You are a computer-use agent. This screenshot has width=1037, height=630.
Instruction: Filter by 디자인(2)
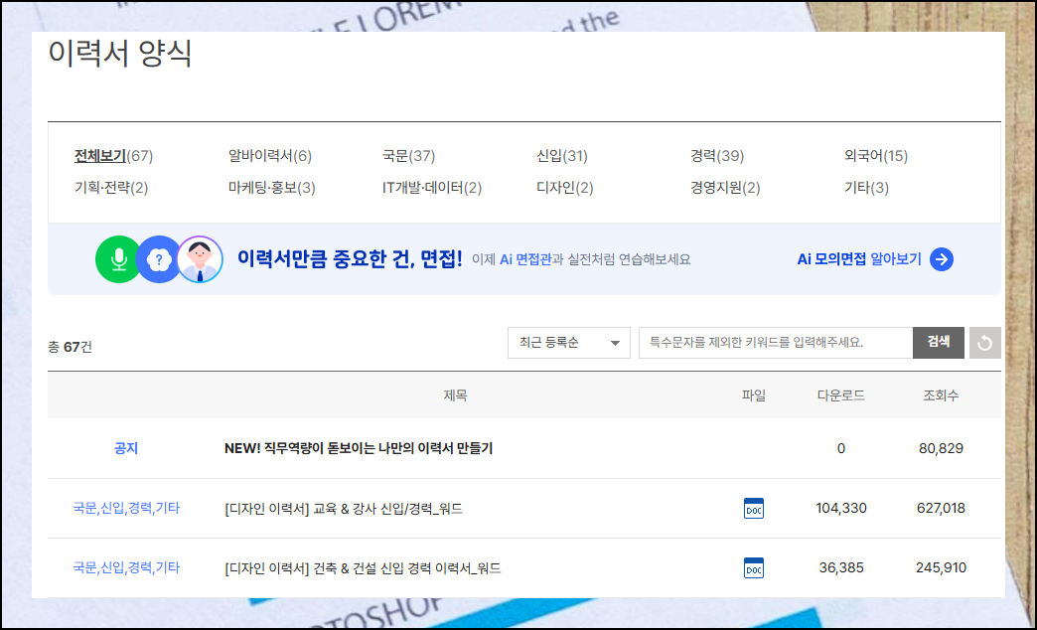[565, 188]
